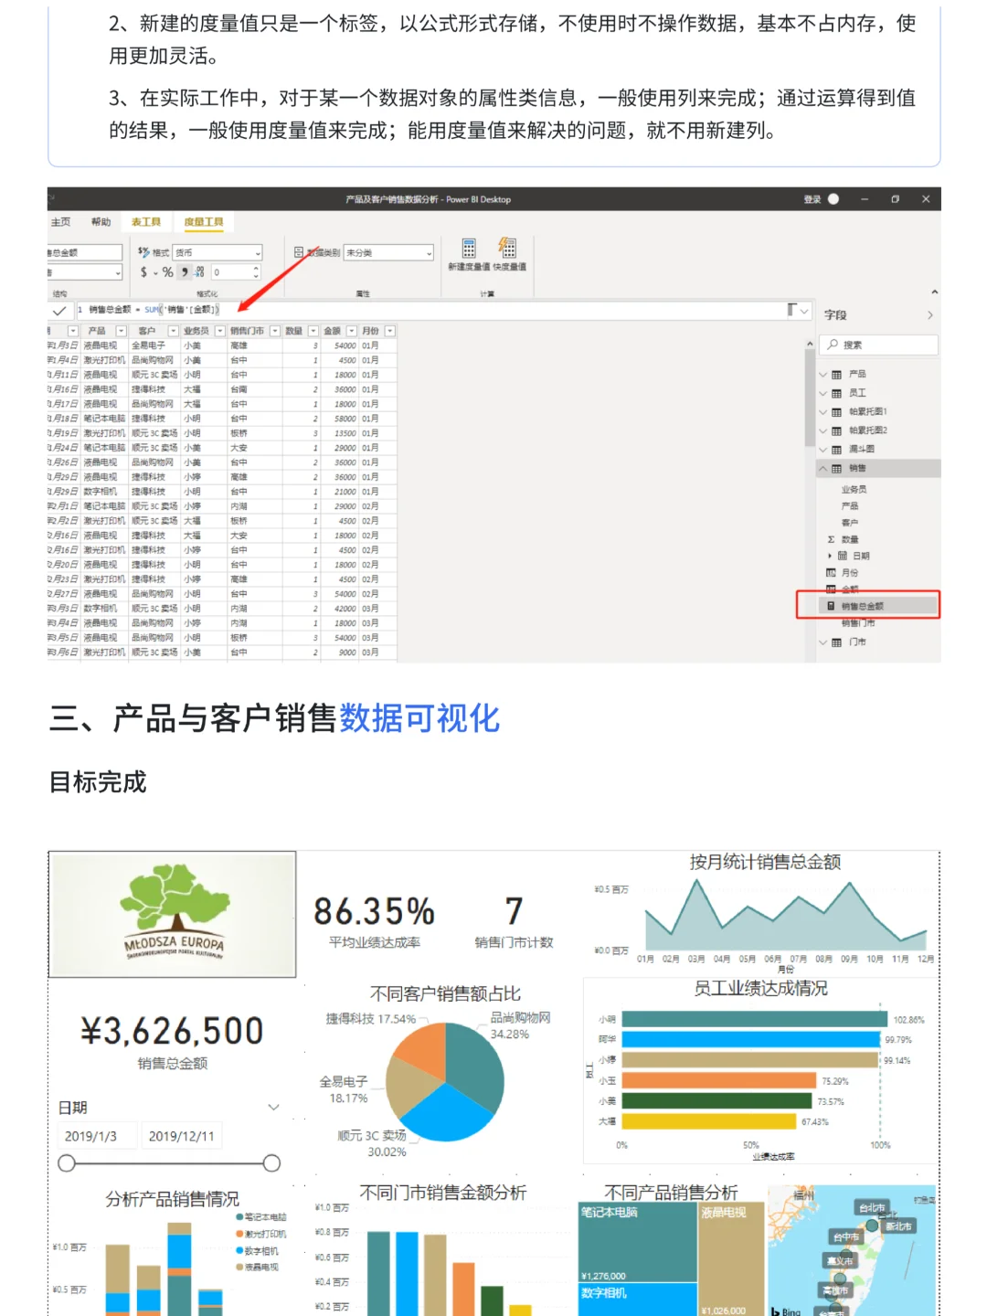The height and width of the screenshot is (1316, 987).
Task: Click the magnifier icon in 搜索 box
Action: click(833, 345)
